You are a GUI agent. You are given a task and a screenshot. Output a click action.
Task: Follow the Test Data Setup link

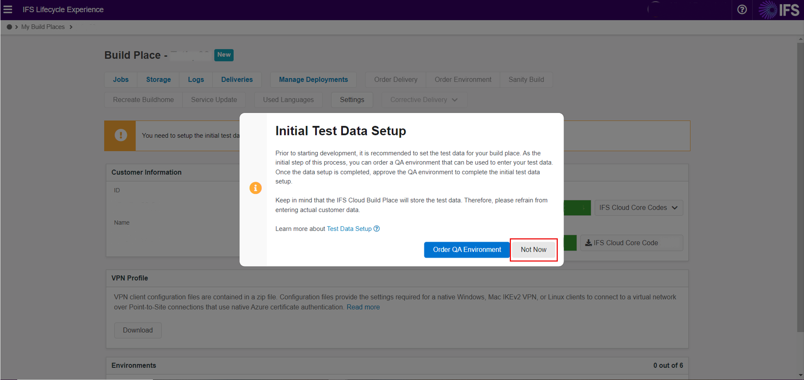(x=349, y=229)
